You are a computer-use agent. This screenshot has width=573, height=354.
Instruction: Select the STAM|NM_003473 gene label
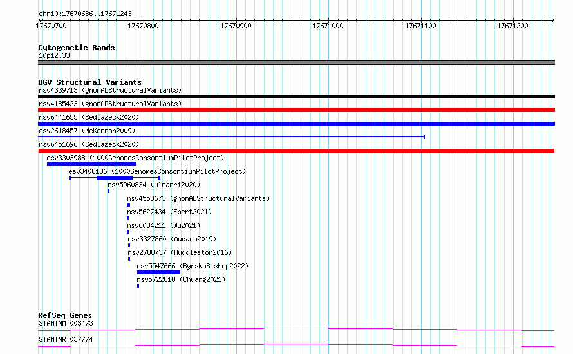click(x=66, y=323)
